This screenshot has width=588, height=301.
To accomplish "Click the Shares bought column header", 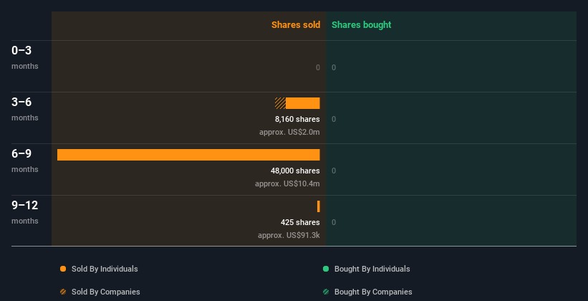I will [361, 25].
